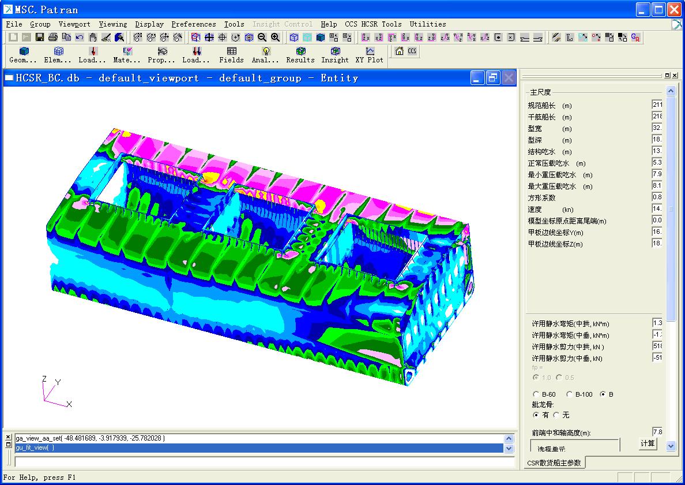
Task: Choose 无 for the bilge keel option
Action: coord(556,415)
